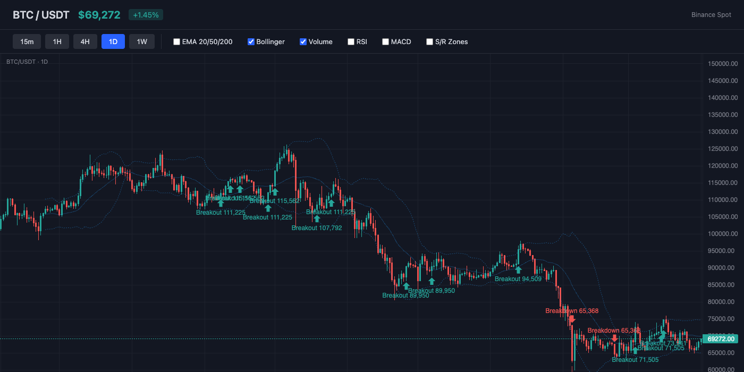Select the 4H timeframe button
The width and height of the screenshot is (744, 372).
[85, 41]
